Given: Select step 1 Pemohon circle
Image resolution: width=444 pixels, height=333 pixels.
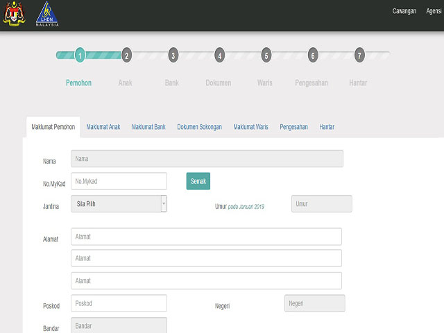Looking at the screenshot, I should pos(80,55).
